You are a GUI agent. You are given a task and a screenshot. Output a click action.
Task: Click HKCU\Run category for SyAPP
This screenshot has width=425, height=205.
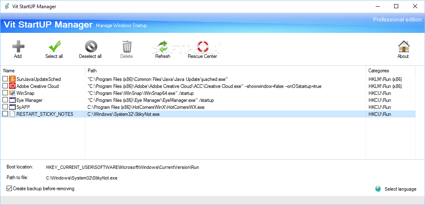[379, 107]
